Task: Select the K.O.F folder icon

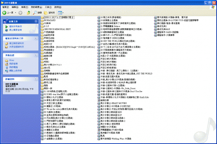Action: [x=42, y=26]
